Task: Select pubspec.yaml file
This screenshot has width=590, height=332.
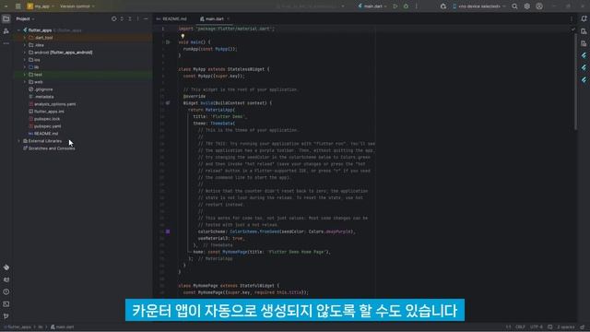Action: tap(45, 126)
